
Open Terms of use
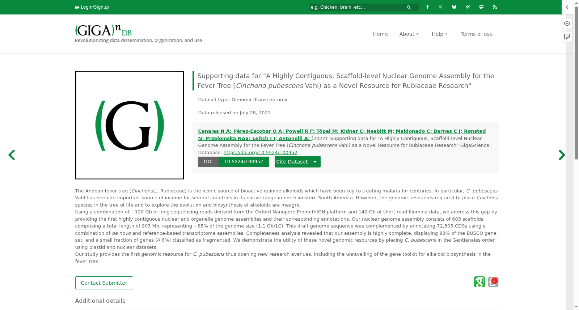point(477,34)
